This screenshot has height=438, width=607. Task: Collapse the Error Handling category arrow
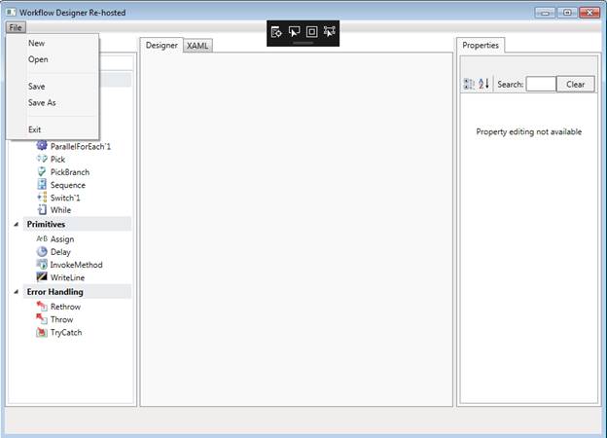coord(17,292)
